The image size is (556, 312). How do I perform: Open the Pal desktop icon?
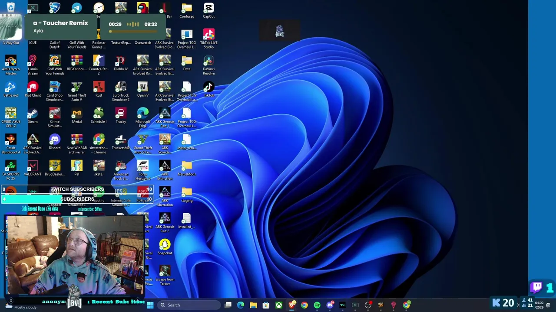[77, 168]
